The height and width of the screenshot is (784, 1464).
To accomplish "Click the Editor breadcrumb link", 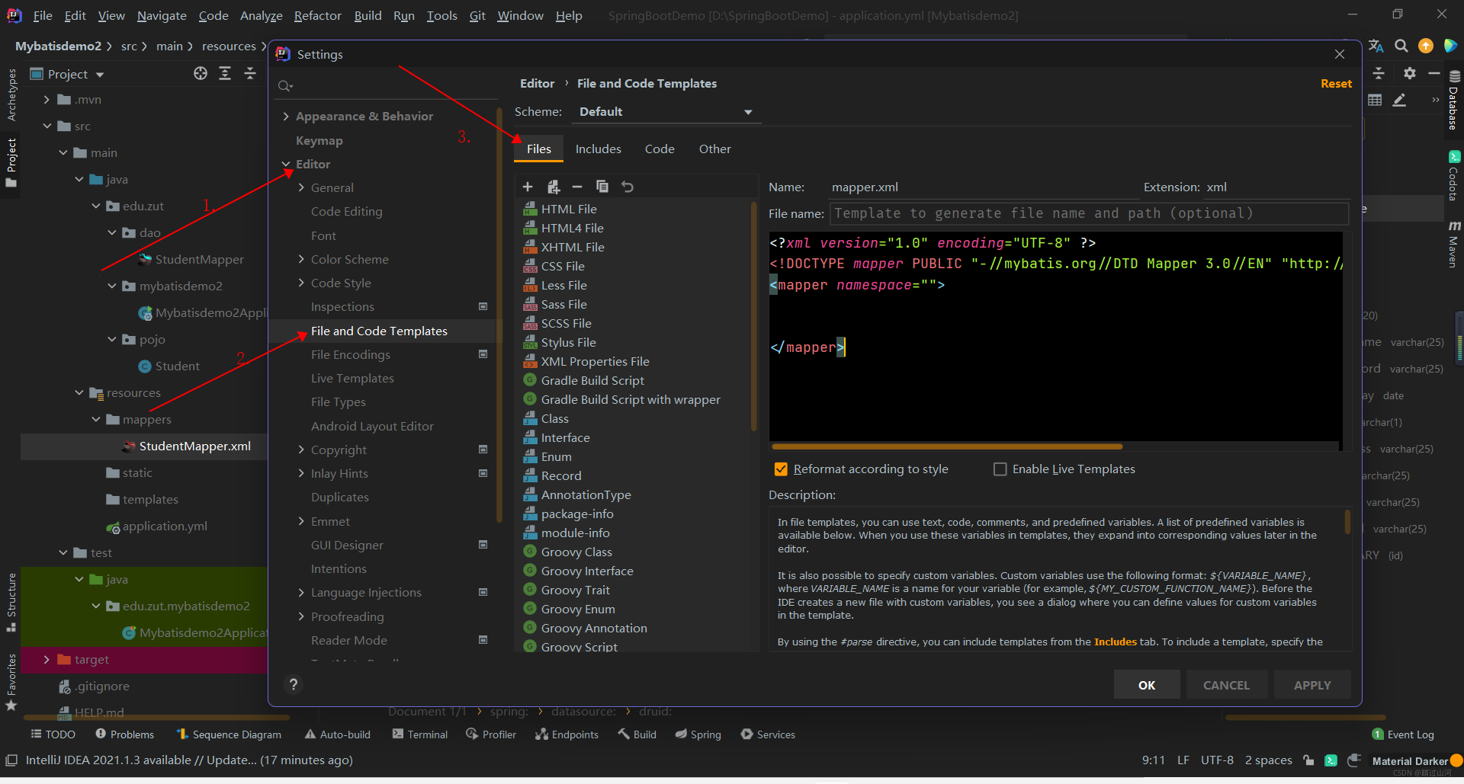I will 537,84.
